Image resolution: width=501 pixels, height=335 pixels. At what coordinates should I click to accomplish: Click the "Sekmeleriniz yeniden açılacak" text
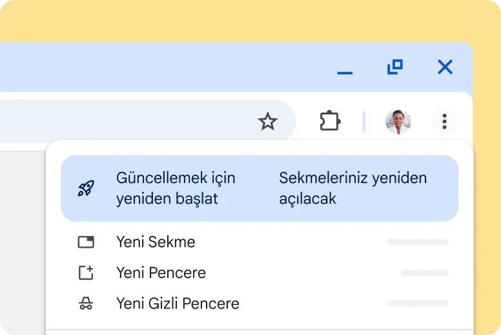click(x=353, y=188)
